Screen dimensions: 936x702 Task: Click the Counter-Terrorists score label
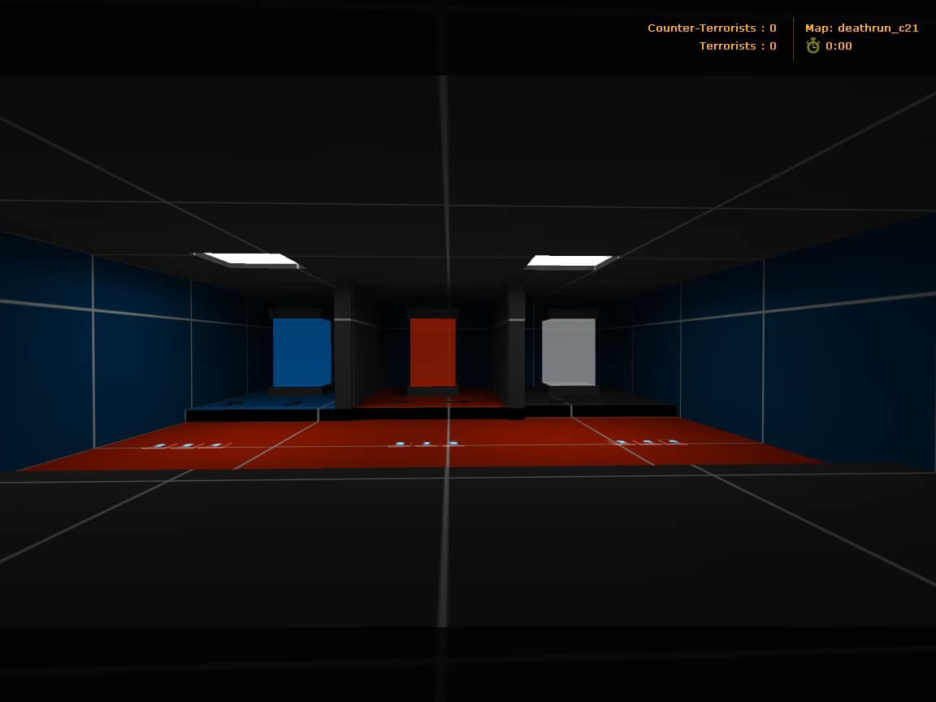coord(712,28)
